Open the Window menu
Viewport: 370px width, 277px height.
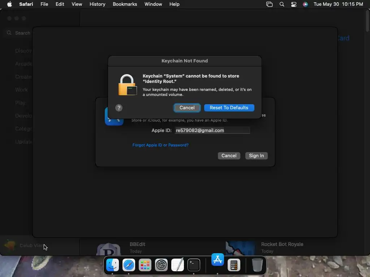[153, 4]
